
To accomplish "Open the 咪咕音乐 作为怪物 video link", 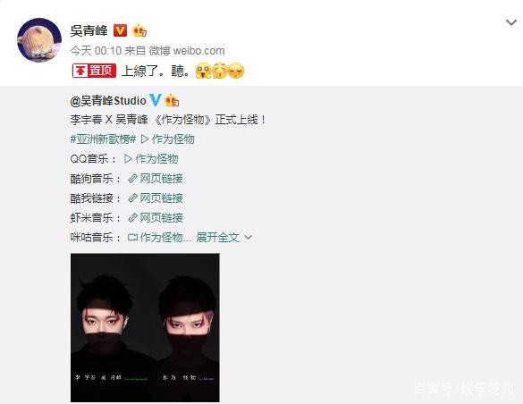I will pos(159,238).
